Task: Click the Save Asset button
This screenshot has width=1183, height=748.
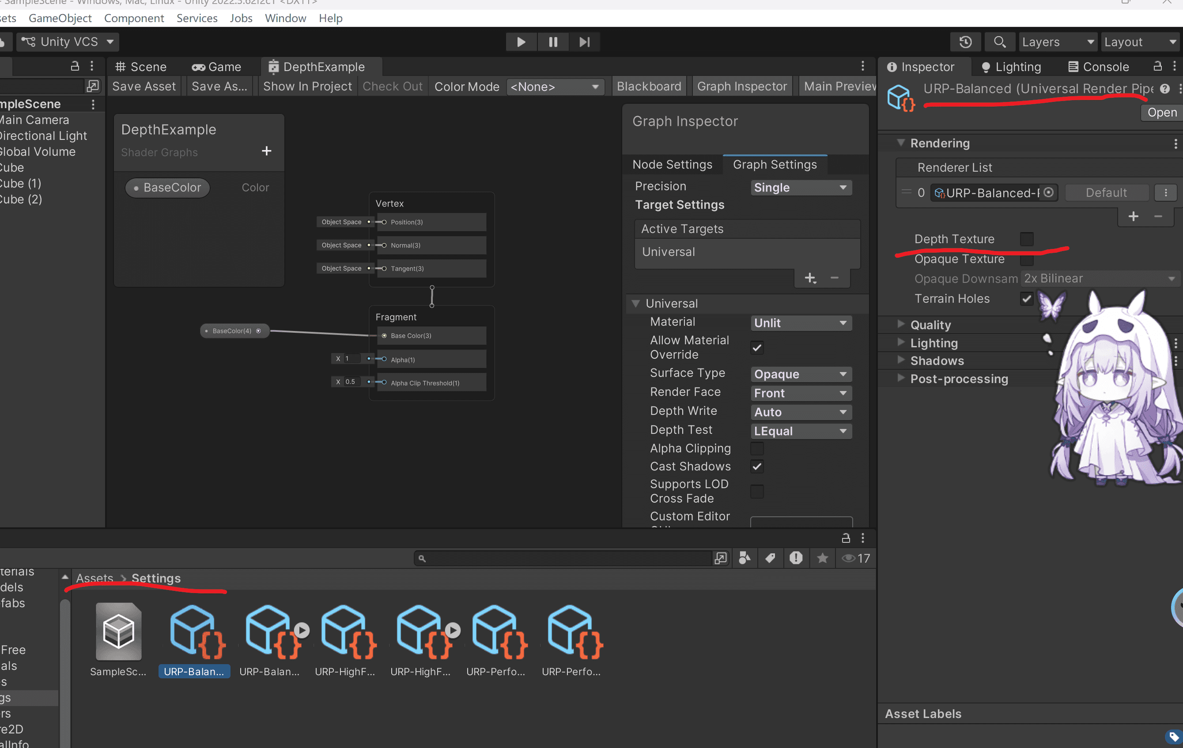Action: click(144, 86)
